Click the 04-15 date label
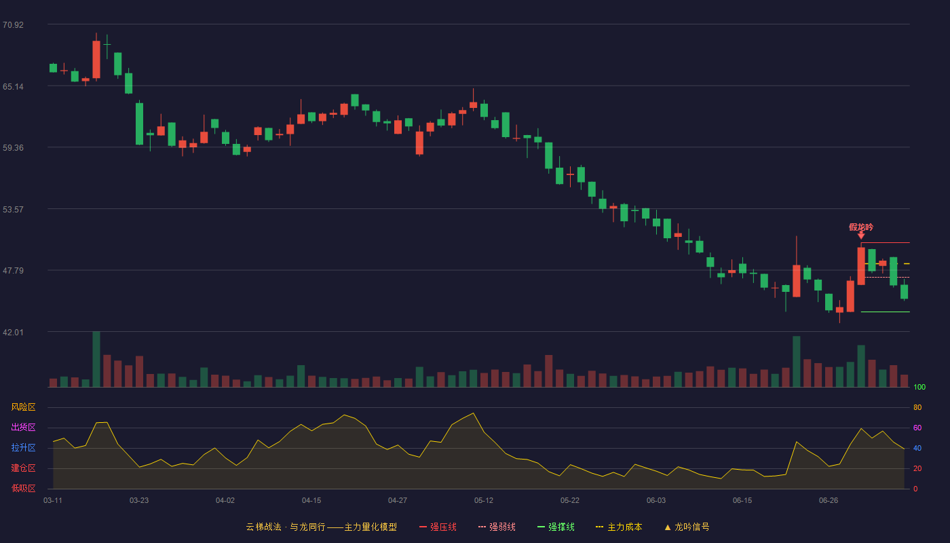This screenshot has height=543, width=950. coord(311,500)
